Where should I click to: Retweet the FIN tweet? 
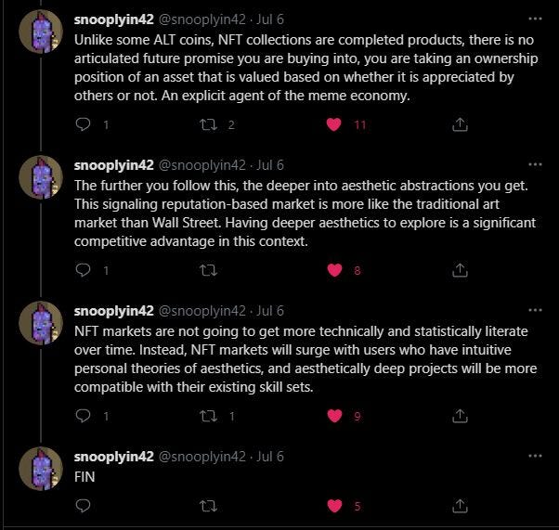click(x=208, y=506)
